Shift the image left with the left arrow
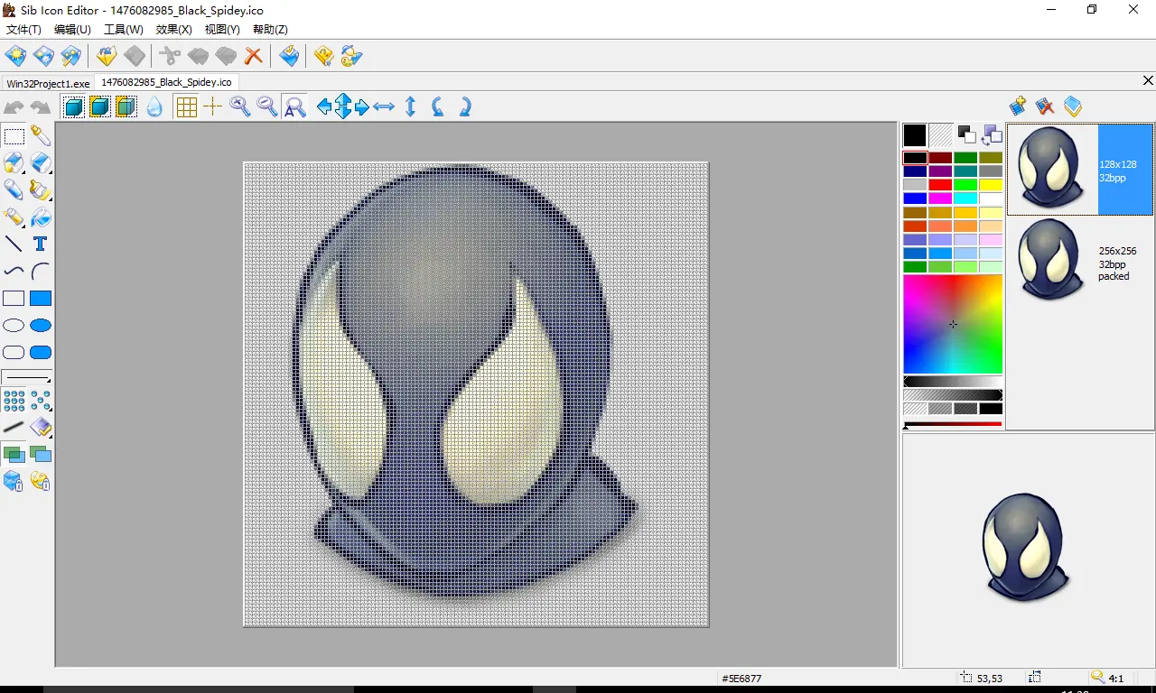Image resolution: width=1156 pixels, height=693 pixels. click(x=324, y=107)
